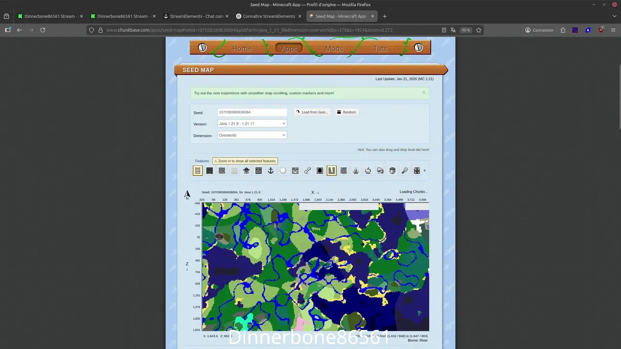Click the Seed input field
Viewport: 621px width, 349px height.
tap(252, 112)
